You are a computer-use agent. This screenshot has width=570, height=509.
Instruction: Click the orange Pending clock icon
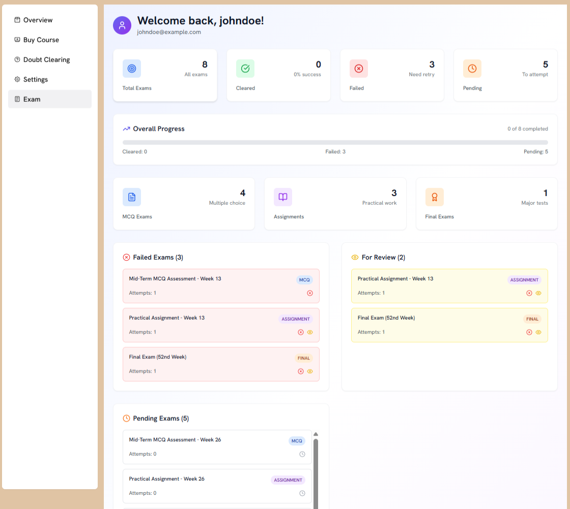point(472,68)
